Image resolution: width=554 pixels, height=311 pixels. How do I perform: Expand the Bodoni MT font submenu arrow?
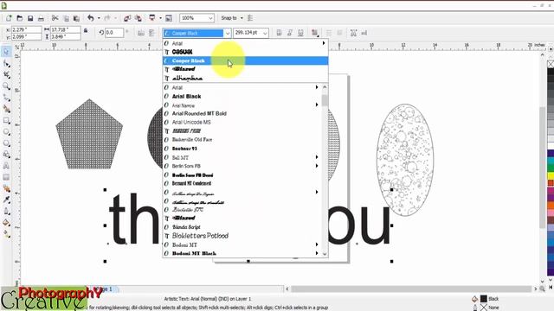tap(317, 244)
